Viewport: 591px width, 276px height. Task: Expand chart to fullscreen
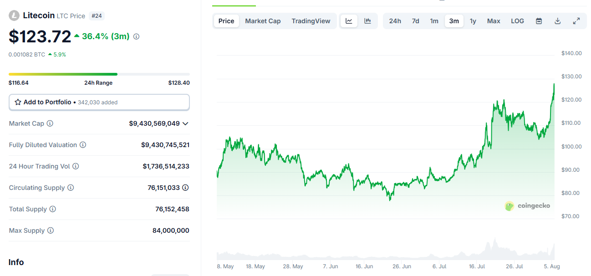(576, 21)
